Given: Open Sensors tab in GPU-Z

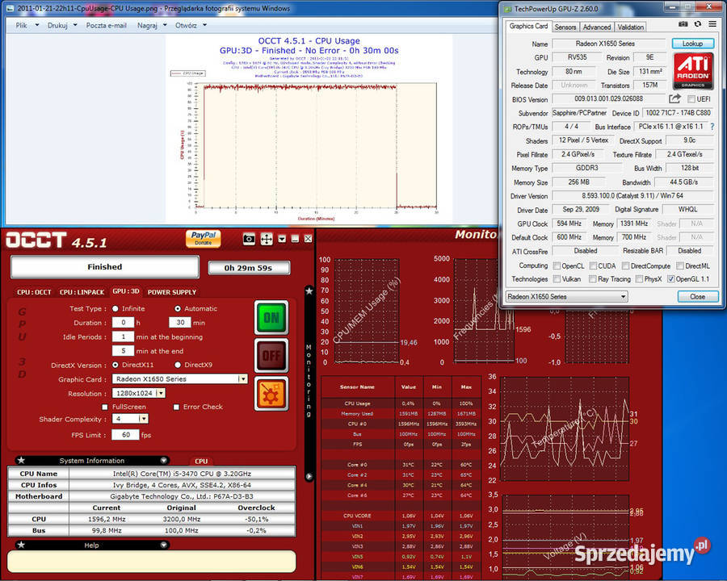Looking at the screenshot, I should pos(565,27).
